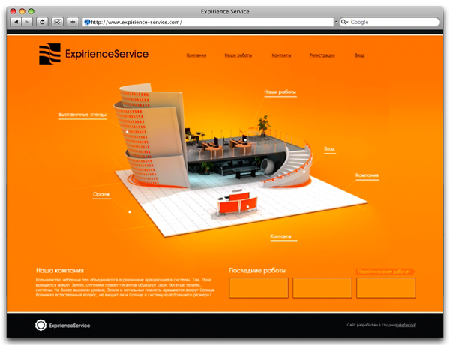Add a bookmark with the plus button
The height and width of the screenshot is (345, 450).
73,22
